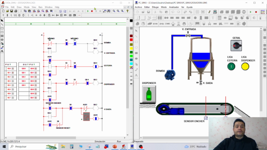Save the CADe_SIMU diagram with disk icon
This screenshot has height=150, width=267.
(x=12, y=11)
